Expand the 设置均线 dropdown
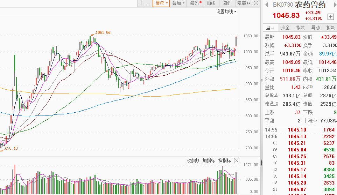337x195 pixels. coord(226,12)
